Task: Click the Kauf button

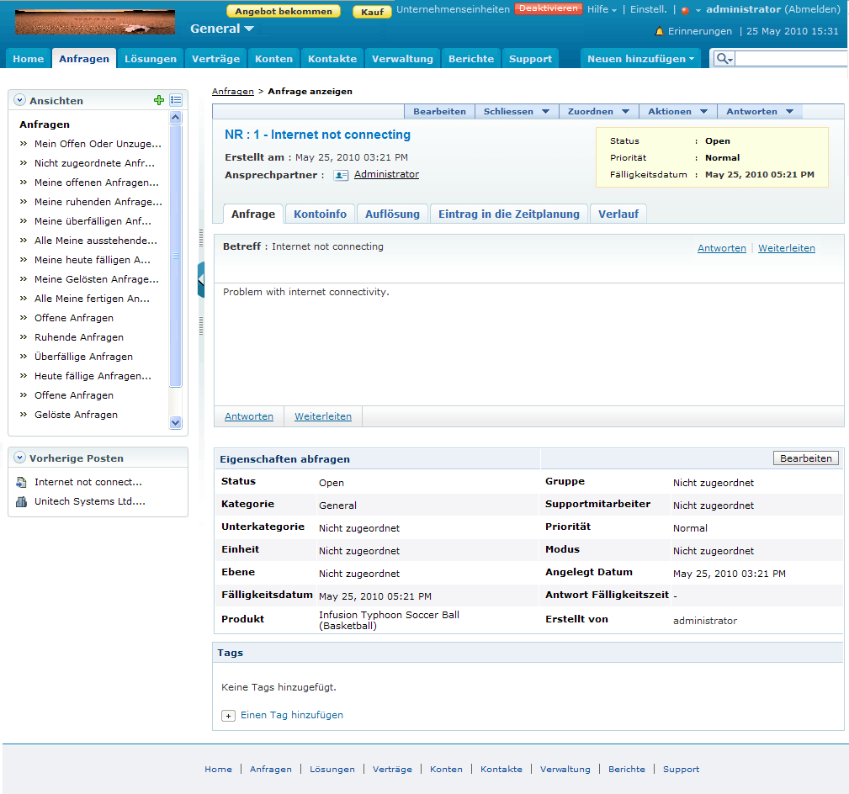Action: coord(372,12)
